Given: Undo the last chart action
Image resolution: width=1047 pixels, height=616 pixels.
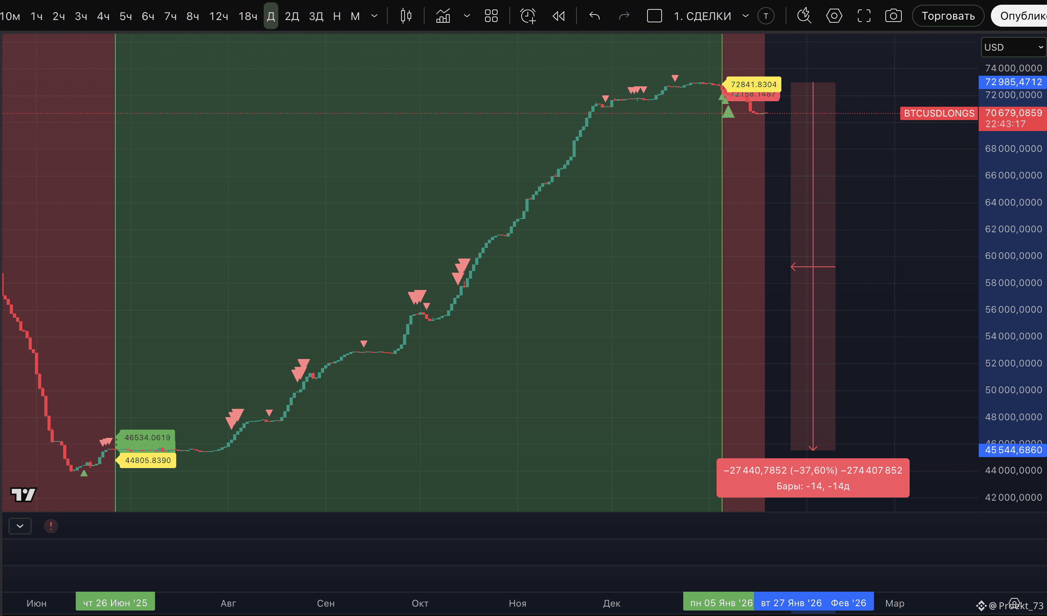Looking at the screenshot, I should click(x=595, y=16).
